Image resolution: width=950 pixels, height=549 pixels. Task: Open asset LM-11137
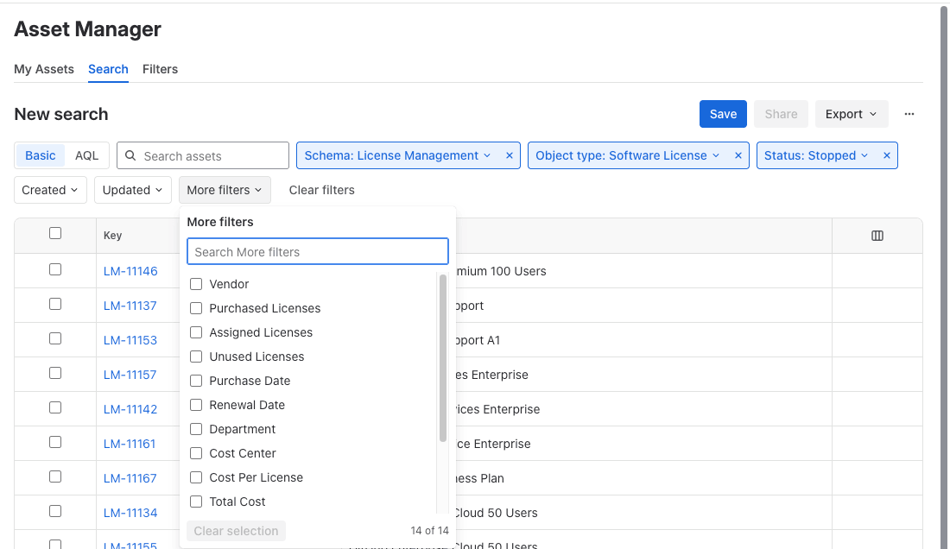click(130, 306)
